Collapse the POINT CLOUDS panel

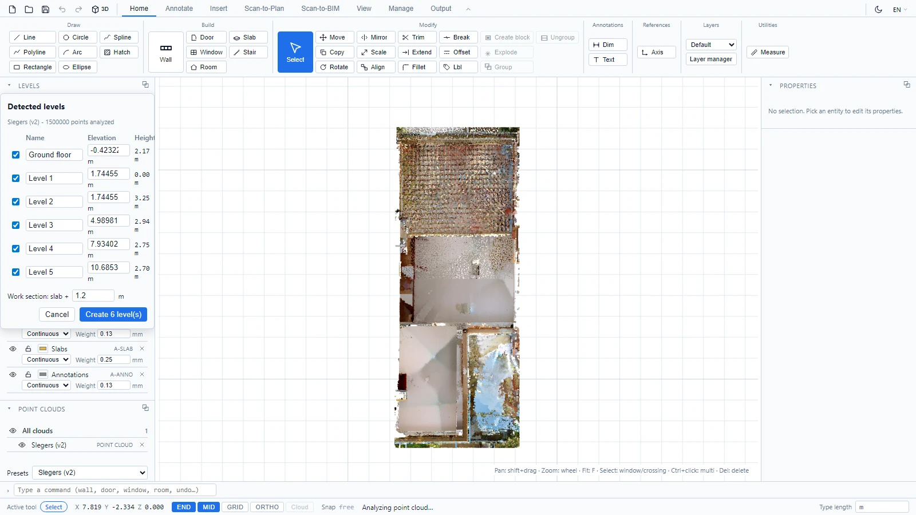coord(9,409)
